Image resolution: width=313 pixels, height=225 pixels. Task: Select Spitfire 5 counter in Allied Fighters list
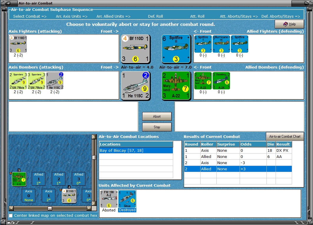[x=240, y=44]
